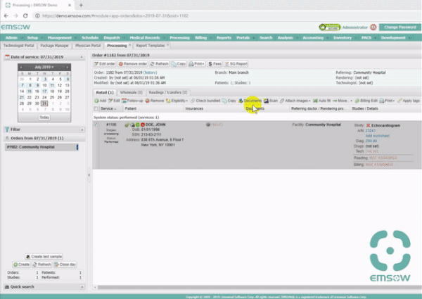Sort by the Patient column header
Screen dimensions: 422x299
(153, 108)
